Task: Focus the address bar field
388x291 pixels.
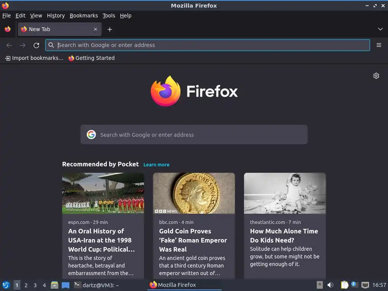Action: click(x=207, y=45)
